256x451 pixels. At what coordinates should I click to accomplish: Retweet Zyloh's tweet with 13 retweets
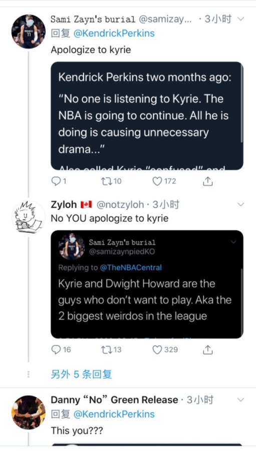point(111,349)
